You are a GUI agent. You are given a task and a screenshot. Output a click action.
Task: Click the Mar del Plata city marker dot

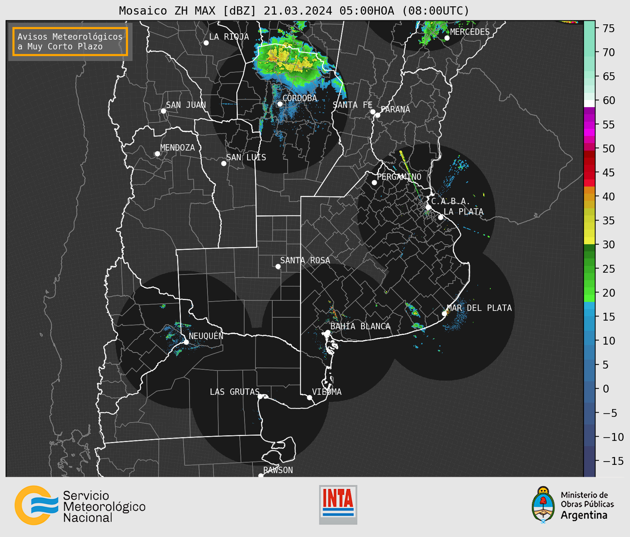(x=444, y=314)
